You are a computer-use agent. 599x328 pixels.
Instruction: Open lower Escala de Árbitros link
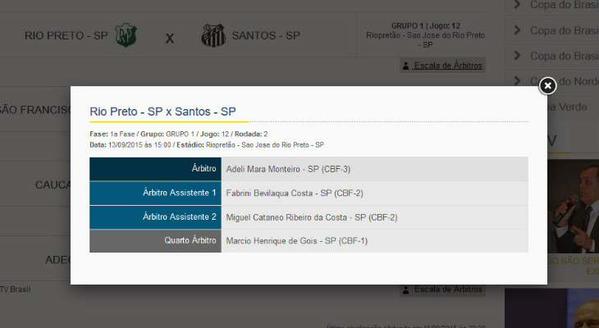pos(448,289)
